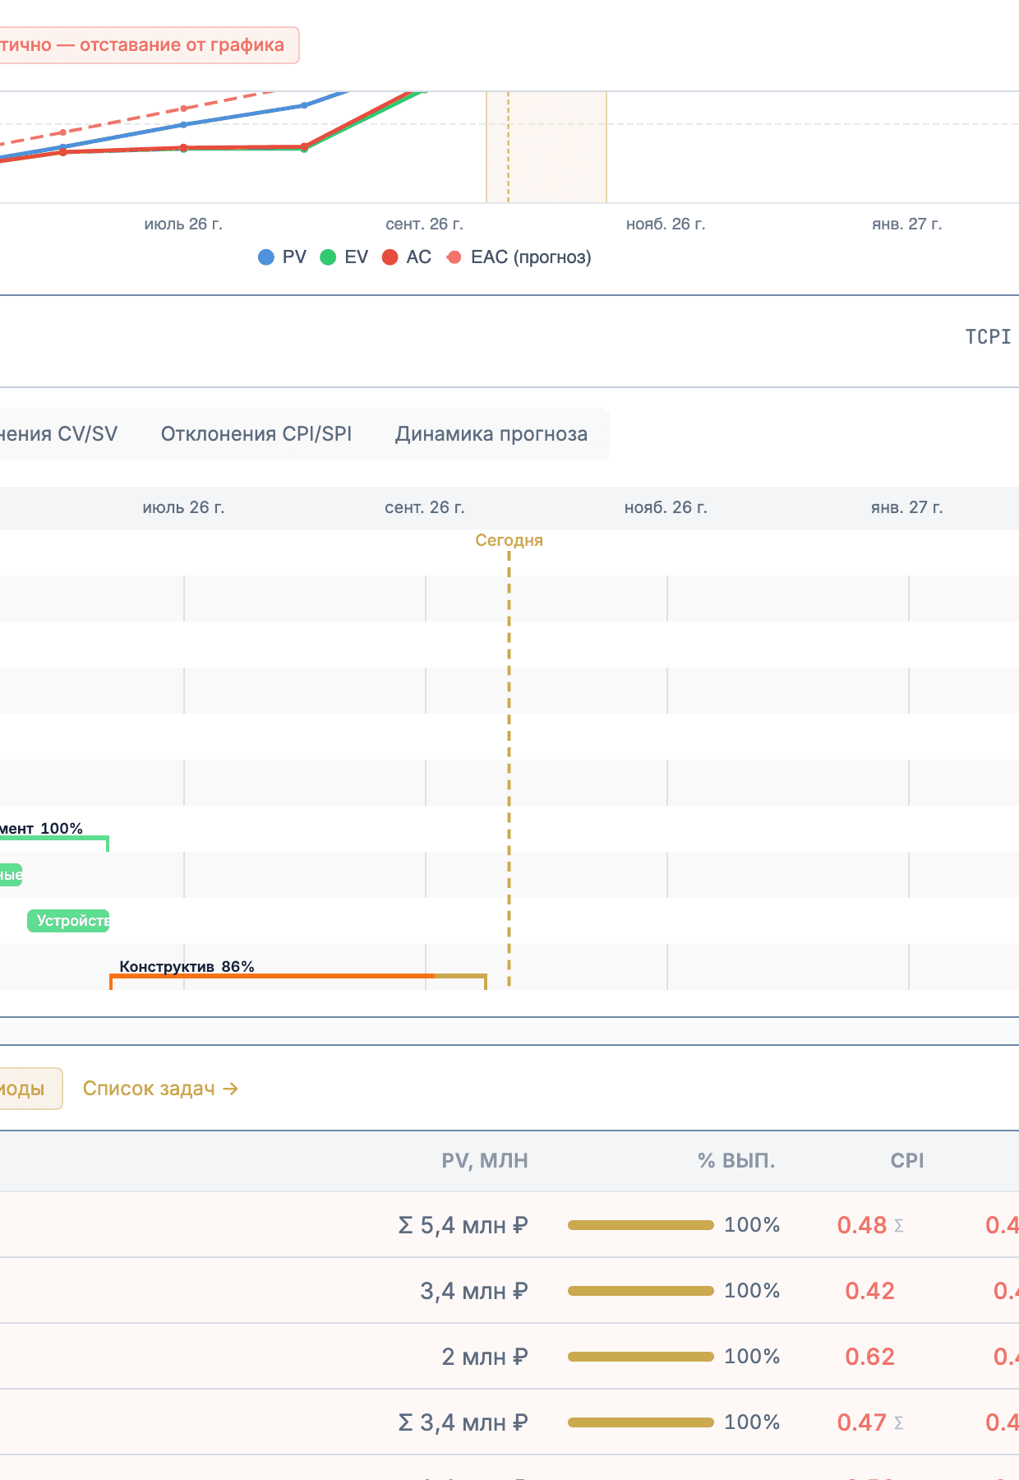This screenshot has height=1480, width=1019.
Task: Click the sigma icon beside CPI 0.48
Action: pyautogui.click(x=899, y=1226)
